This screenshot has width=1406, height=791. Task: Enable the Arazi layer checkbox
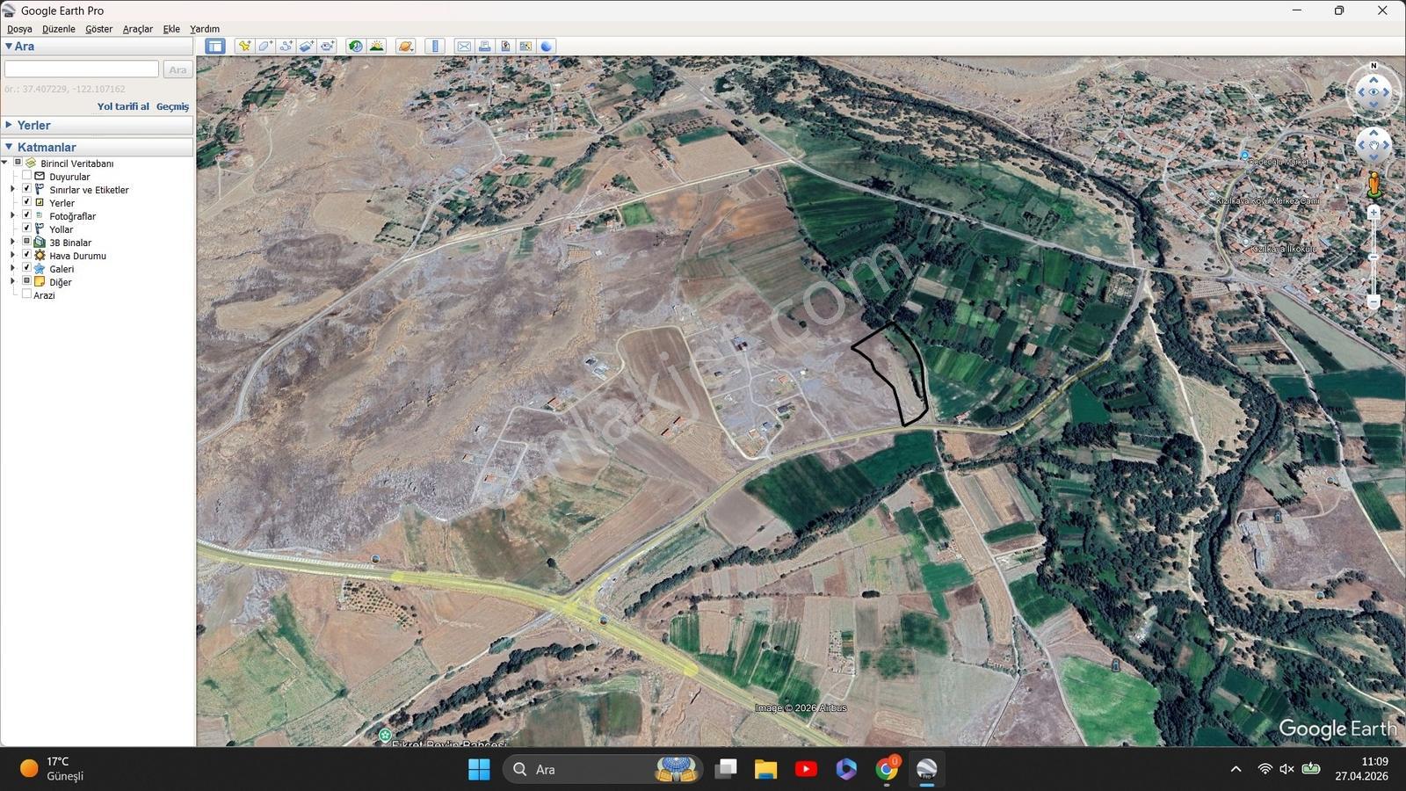click(26, 294)
